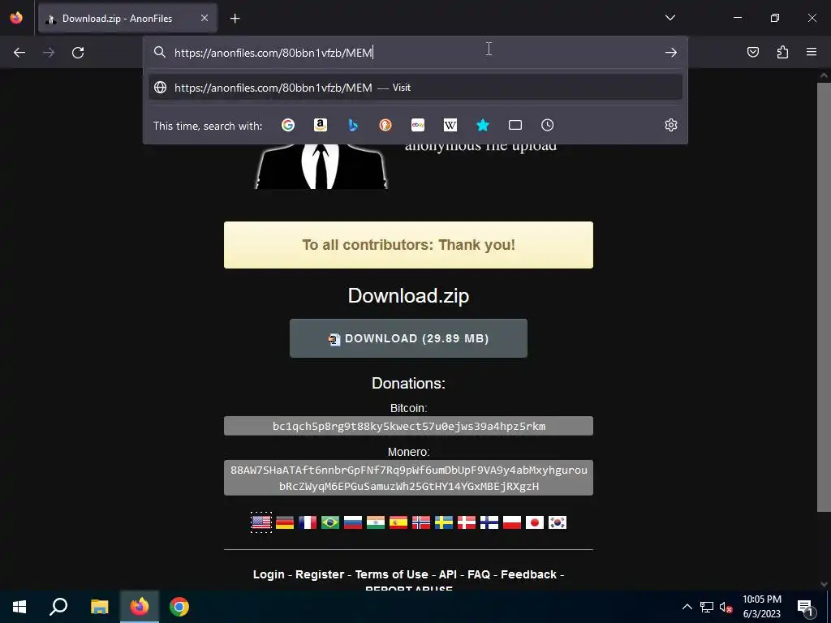Open Windows taskbar search
Screen dimensions: 831x623
58,607
